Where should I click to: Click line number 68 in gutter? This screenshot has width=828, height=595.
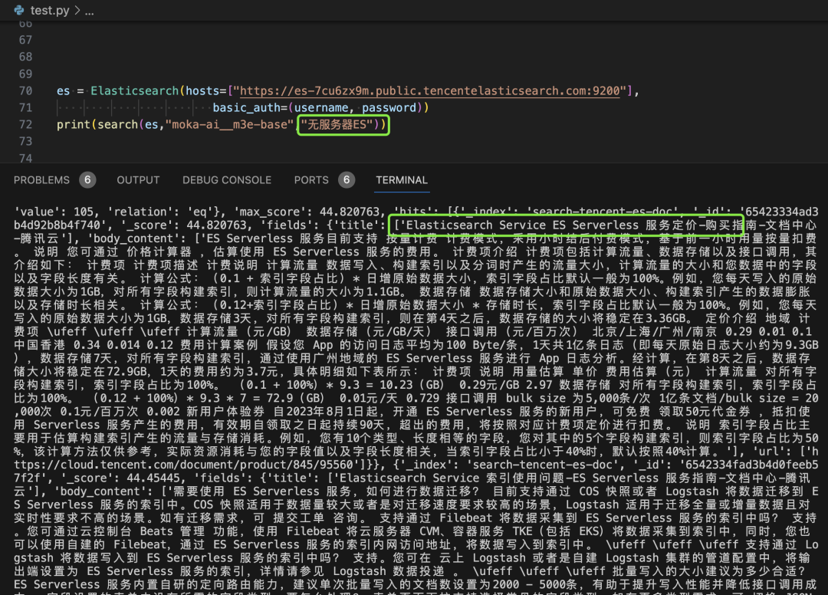point(25,57)
